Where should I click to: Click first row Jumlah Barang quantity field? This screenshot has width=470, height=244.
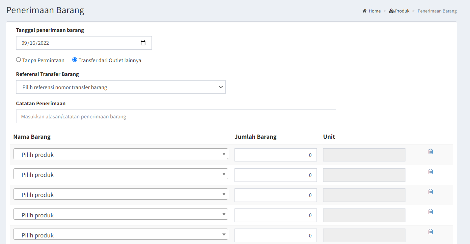pyautogui.click(x=276, y=155)
